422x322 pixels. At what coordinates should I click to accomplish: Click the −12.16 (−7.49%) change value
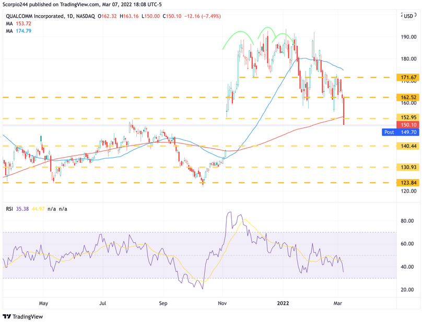click(203, 16)
